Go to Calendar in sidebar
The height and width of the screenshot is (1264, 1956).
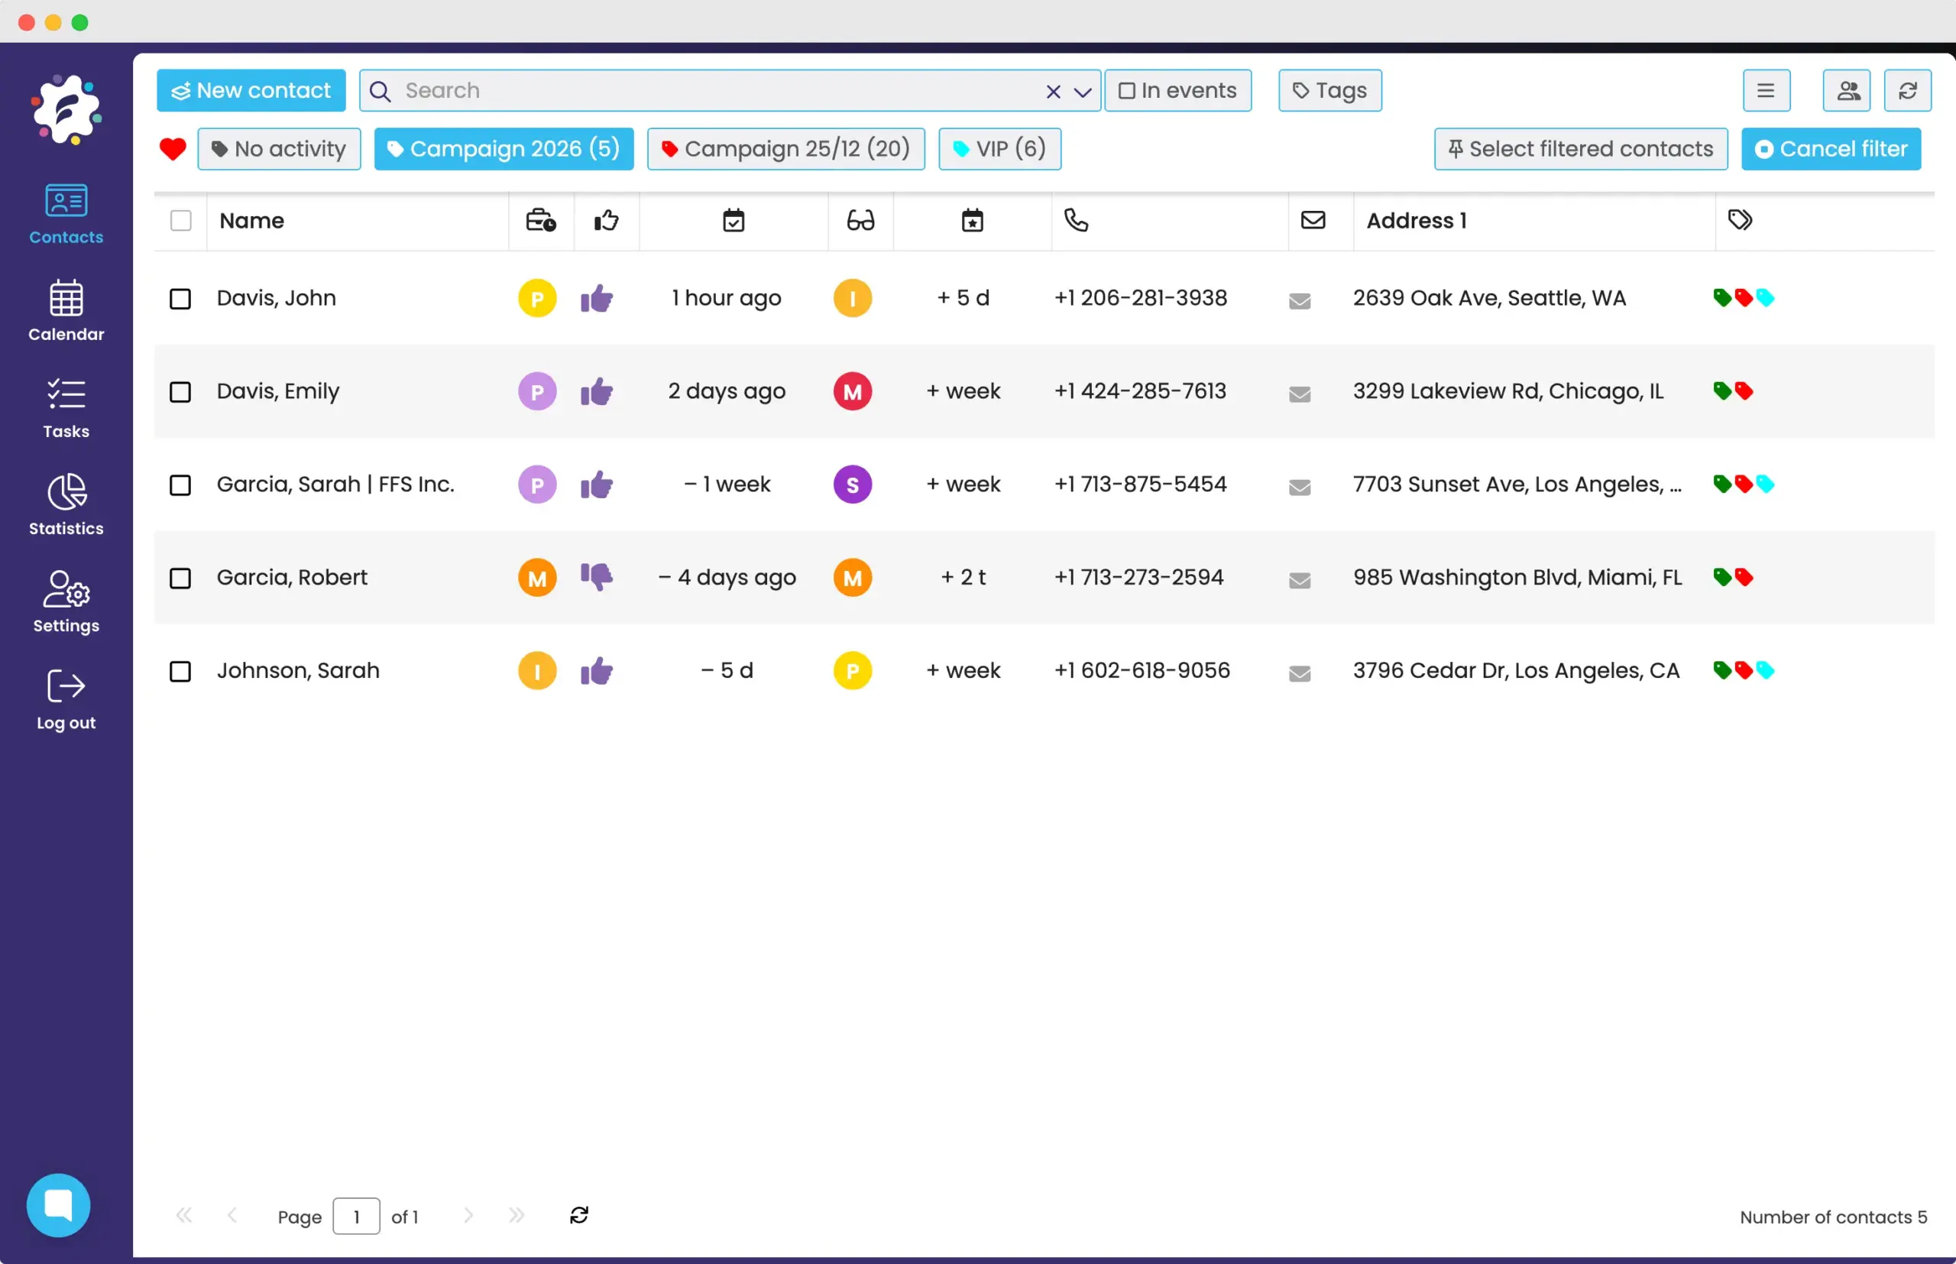point(66,310)
